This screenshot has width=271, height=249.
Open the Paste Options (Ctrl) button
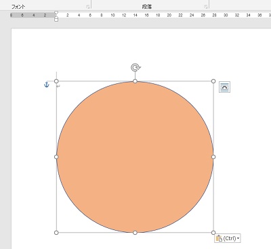228,238
